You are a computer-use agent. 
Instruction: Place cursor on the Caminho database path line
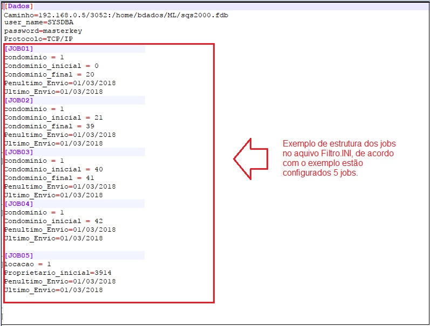click(115, 15)
